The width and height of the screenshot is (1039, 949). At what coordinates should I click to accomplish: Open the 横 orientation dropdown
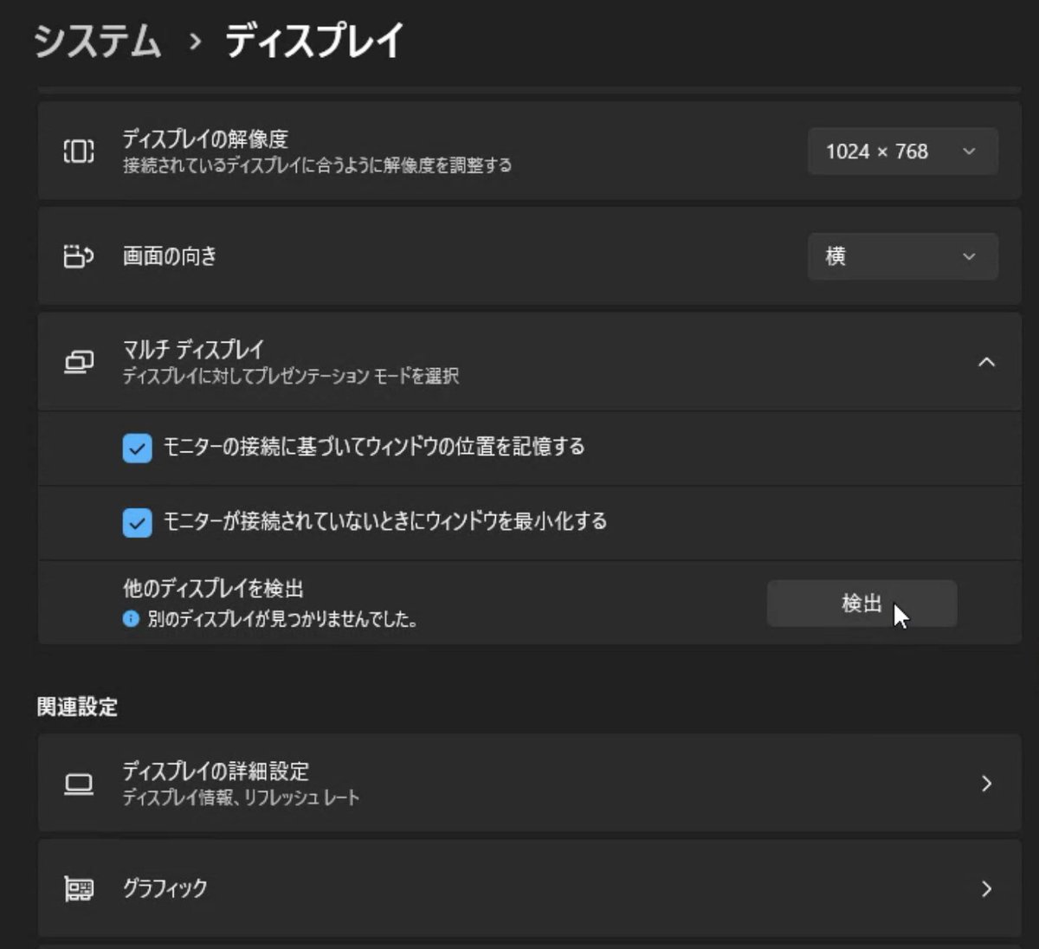[x=902, y=256]
